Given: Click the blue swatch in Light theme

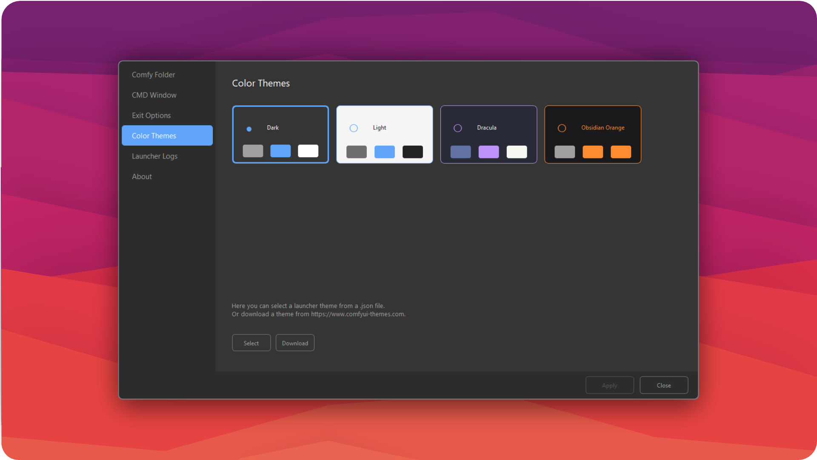Looking at the screenshot, I should tap(385, 152).
